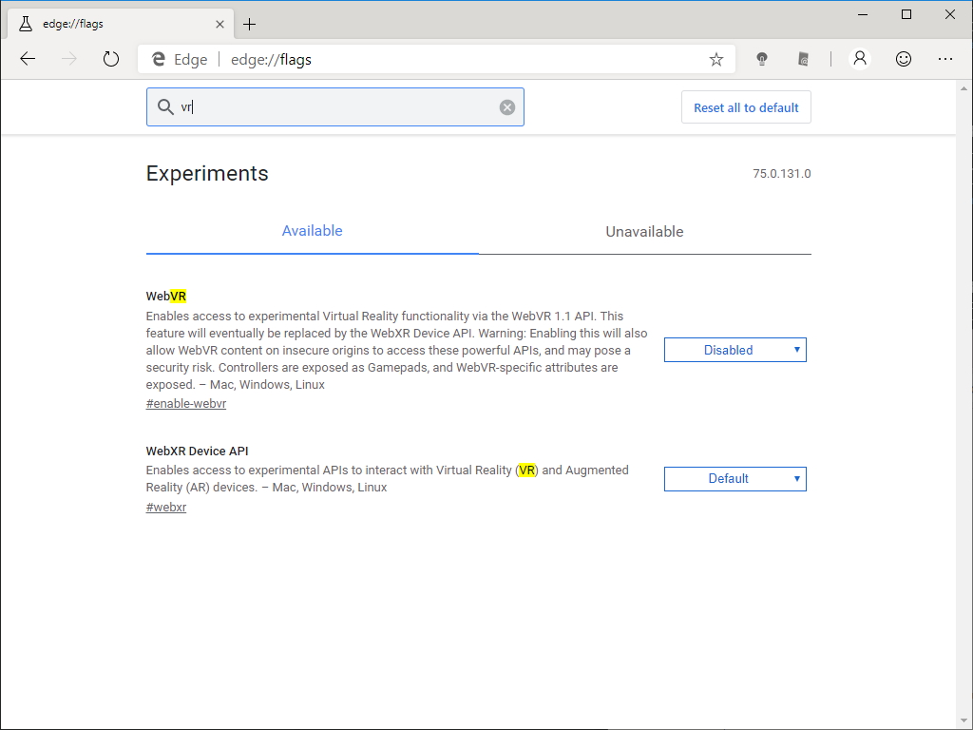Open the lightbulb extension icon

(x=761, y=59)
